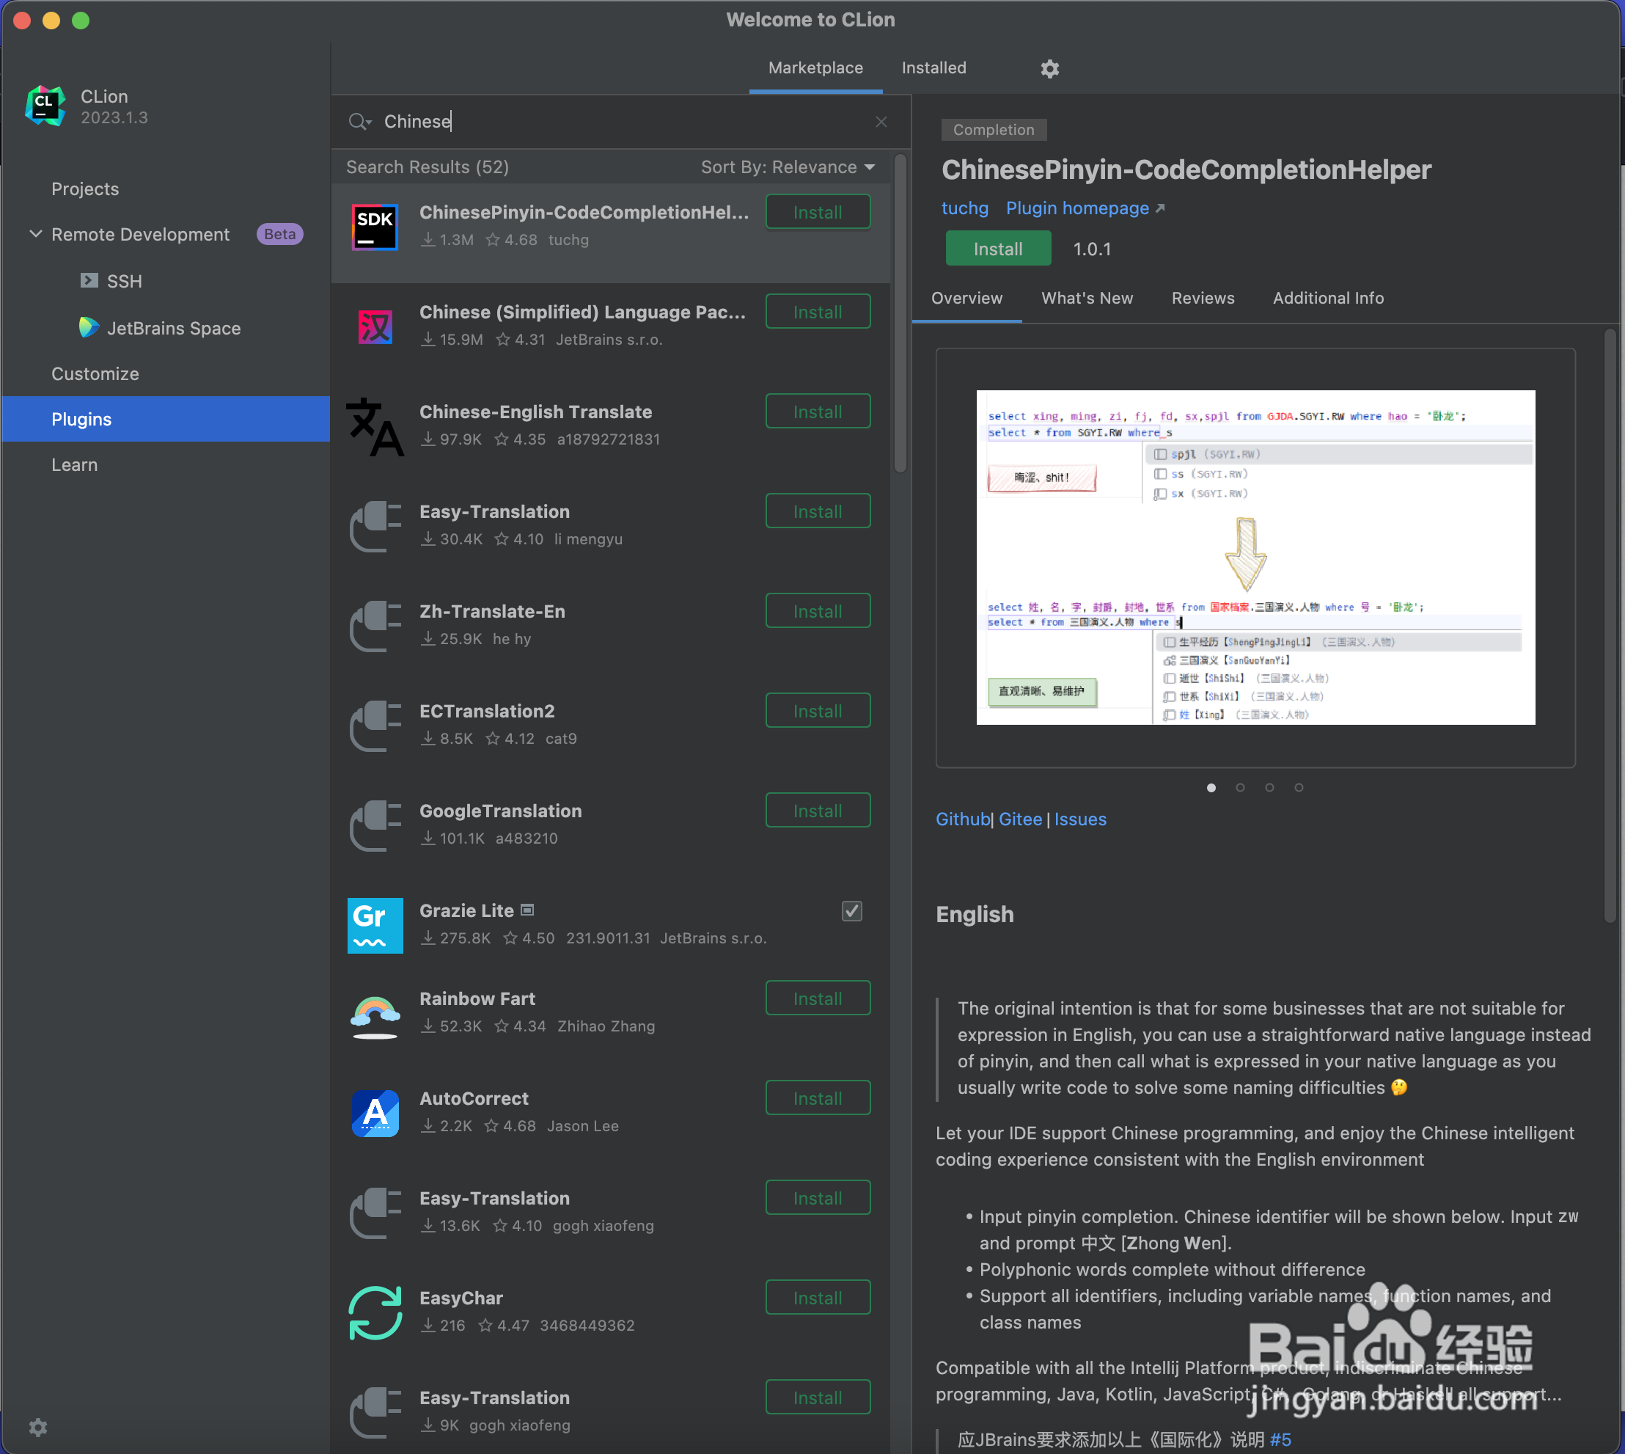The width and height of the screenshot is (1625, 1454).
Task: Click the Zh-Translate-En plug icon
Action: coord(375,626)
